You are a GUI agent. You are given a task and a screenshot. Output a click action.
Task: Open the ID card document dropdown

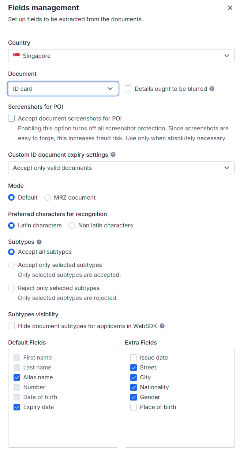point(63,89)
